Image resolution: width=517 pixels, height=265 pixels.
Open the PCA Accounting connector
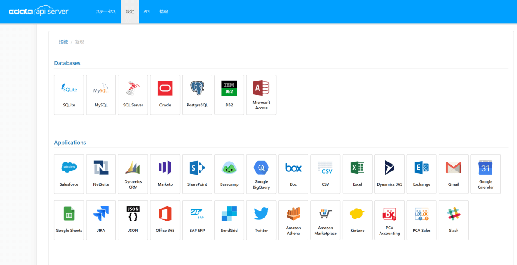pyautogui.click(x=389, y=220)
